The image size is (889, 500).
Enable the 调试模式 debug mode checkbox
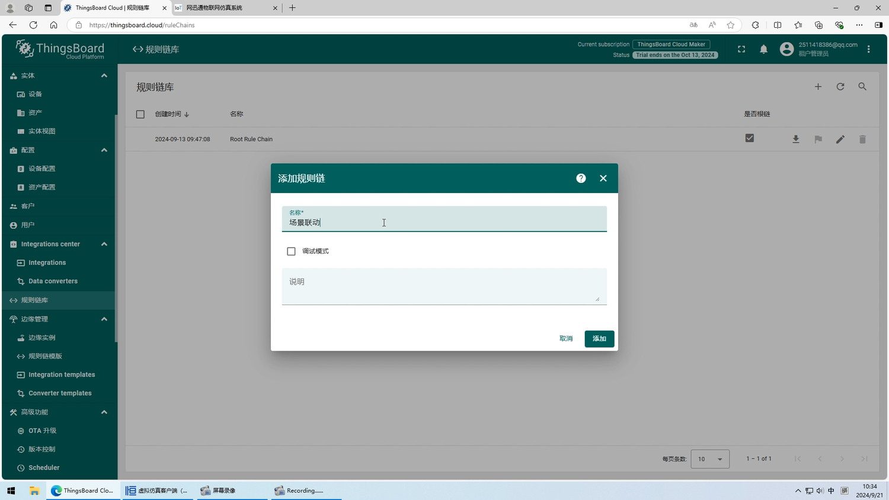tap(291, 251)
